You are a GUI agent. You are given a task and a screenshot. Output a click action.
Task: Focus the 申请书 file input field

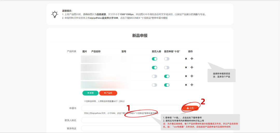pyautogui.click(x=131, y=108)
